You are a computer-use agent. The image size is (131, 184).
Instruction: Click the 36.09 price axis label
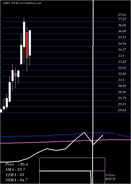(122, 31)
